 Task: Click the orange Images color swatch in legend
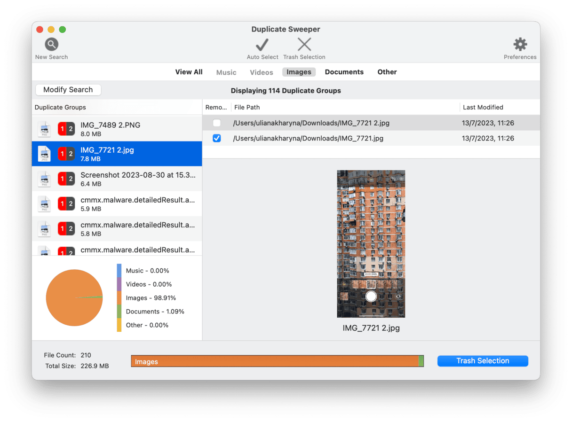point(119,298)
